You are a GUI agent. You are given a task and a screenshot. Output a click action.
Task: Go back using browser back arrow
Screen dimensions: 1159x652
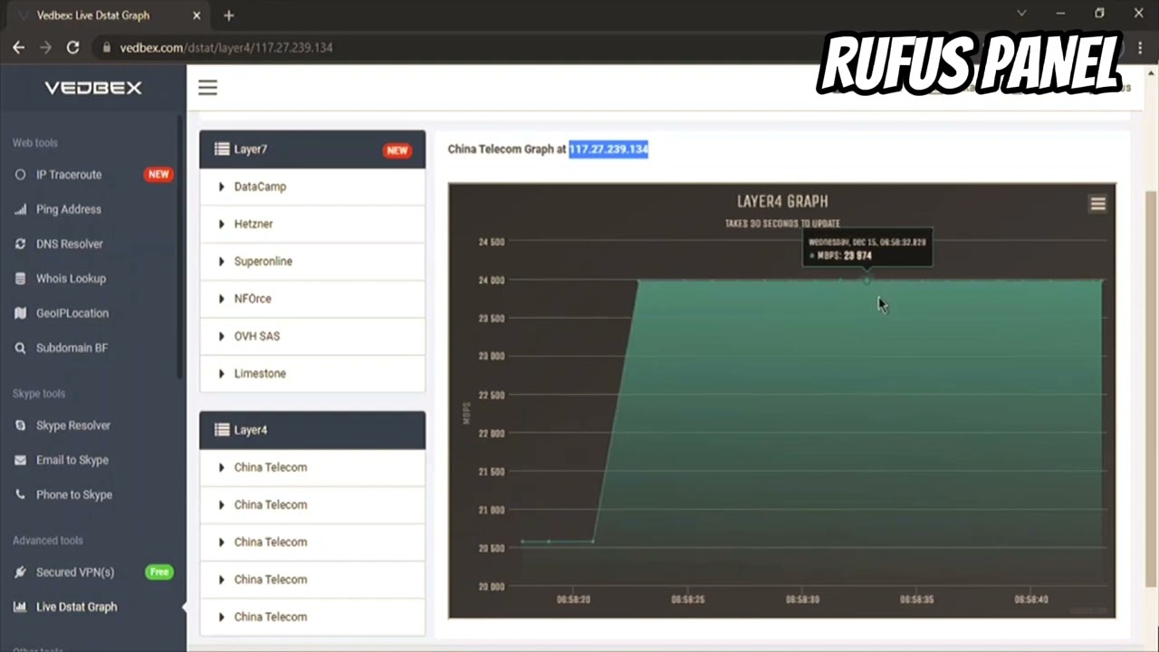(19, 47)
